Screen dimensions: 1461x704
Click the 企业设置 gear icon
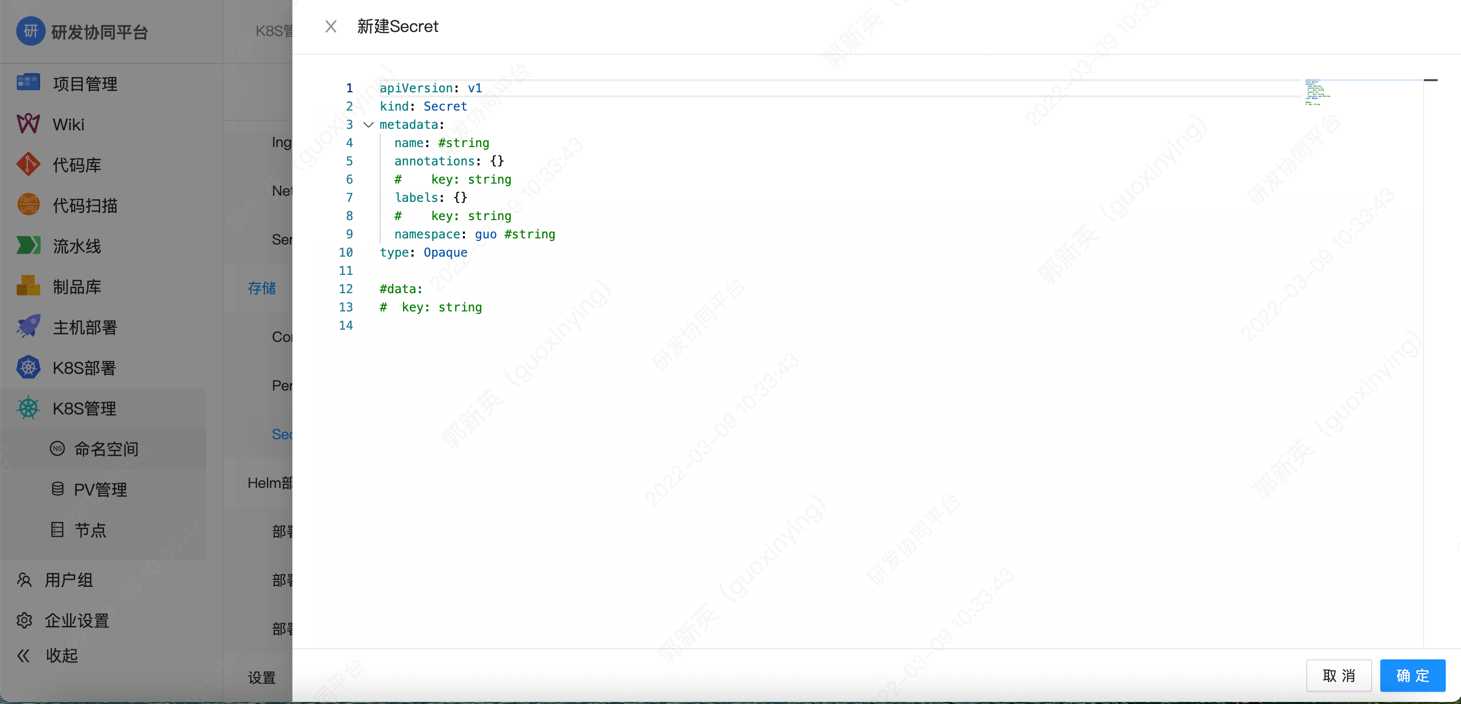24,620
